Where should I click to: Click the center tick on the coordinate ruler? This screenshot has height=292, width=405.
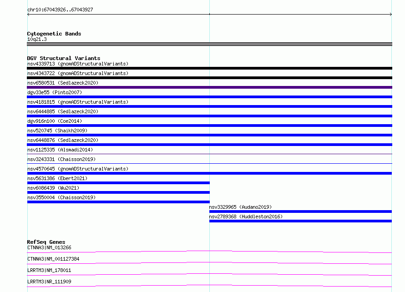pyautogui.click(x=209, y=14)
